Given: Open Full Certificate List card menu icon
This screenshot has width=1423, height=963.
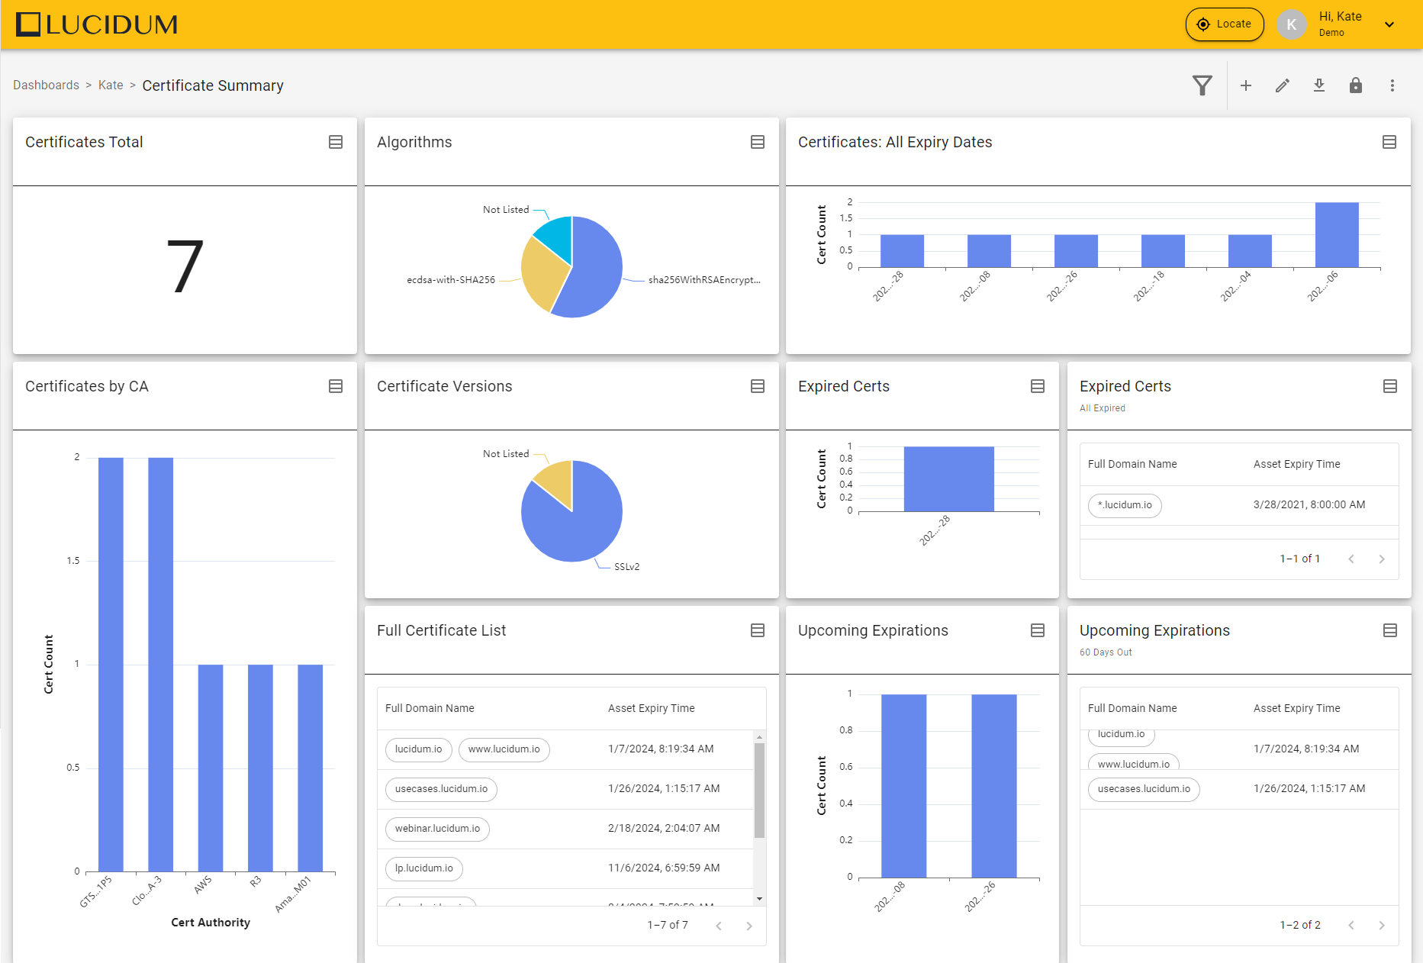Looking at the screenshot, I should [758, 630].
